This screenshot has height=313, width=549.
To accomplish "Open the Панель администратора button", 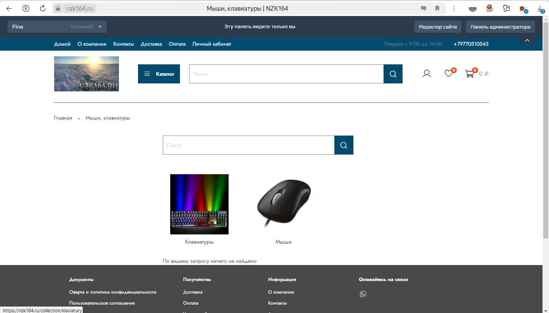I will click(501, 27).
